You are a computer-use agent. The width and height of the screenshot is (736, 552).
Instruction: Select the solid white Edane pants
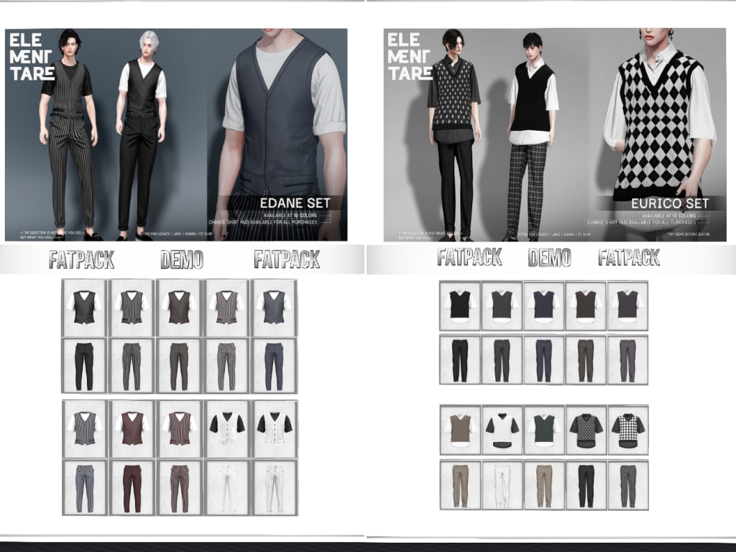click(226, 488)
